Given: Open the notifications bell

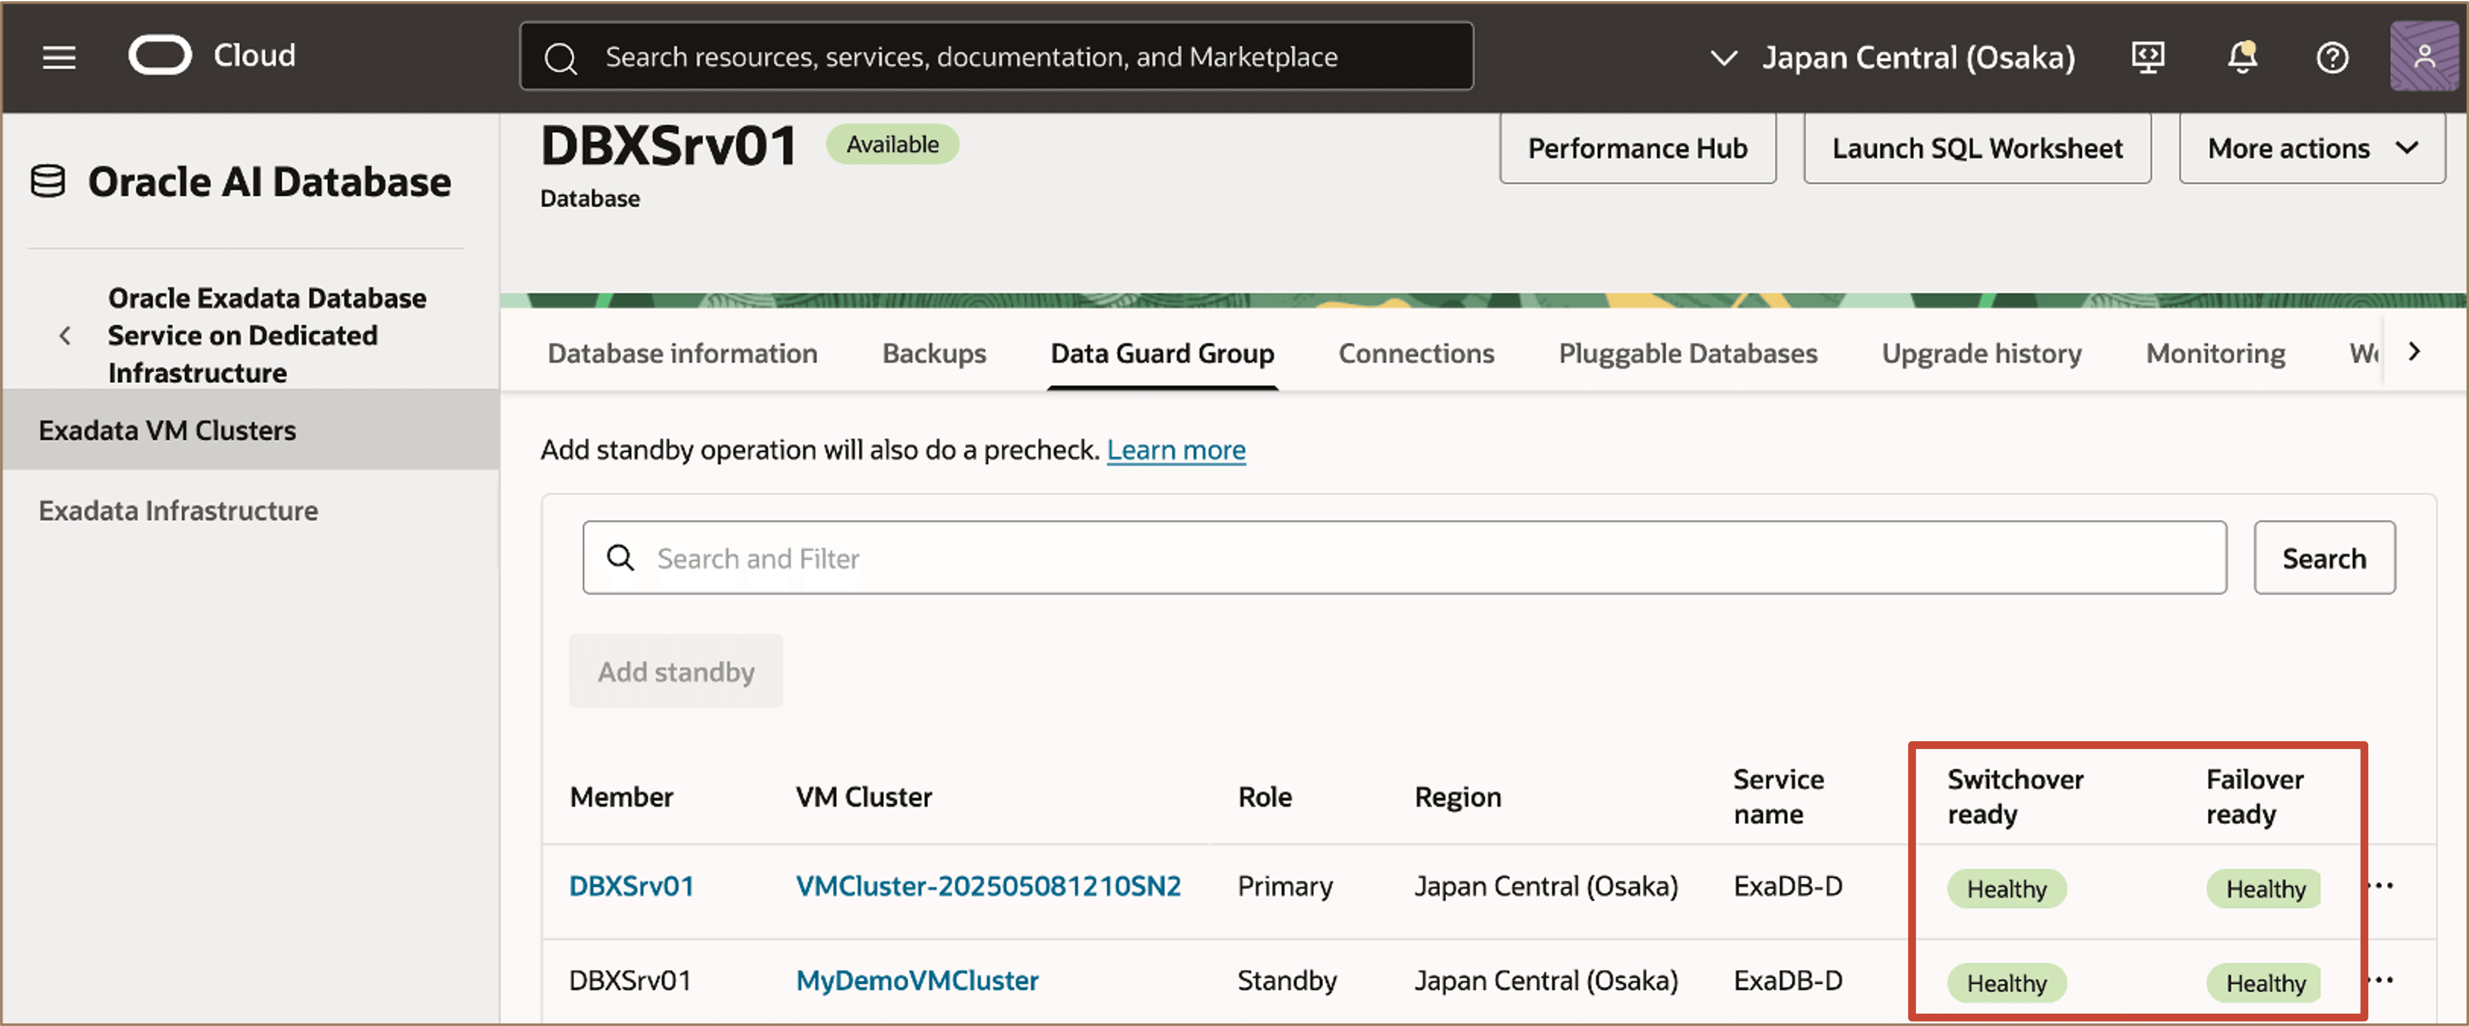Looking at the screenshot, I should [x=2242, y=58].
